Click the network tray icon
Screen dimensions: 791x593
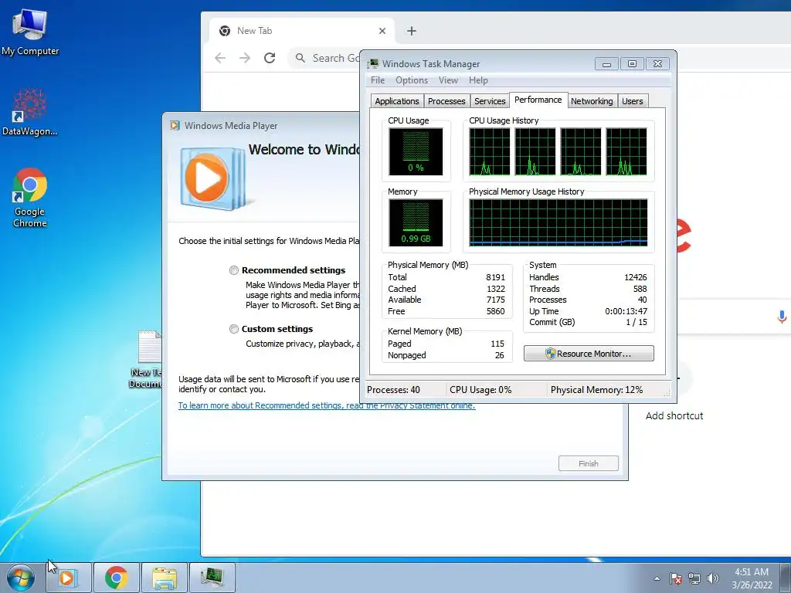[694, 578]
